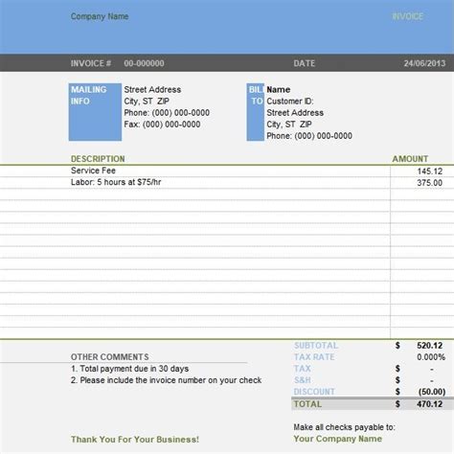Select the DISCOUNT value (50.00)
This screenshot has width=454, height=454.
point(432,392)
